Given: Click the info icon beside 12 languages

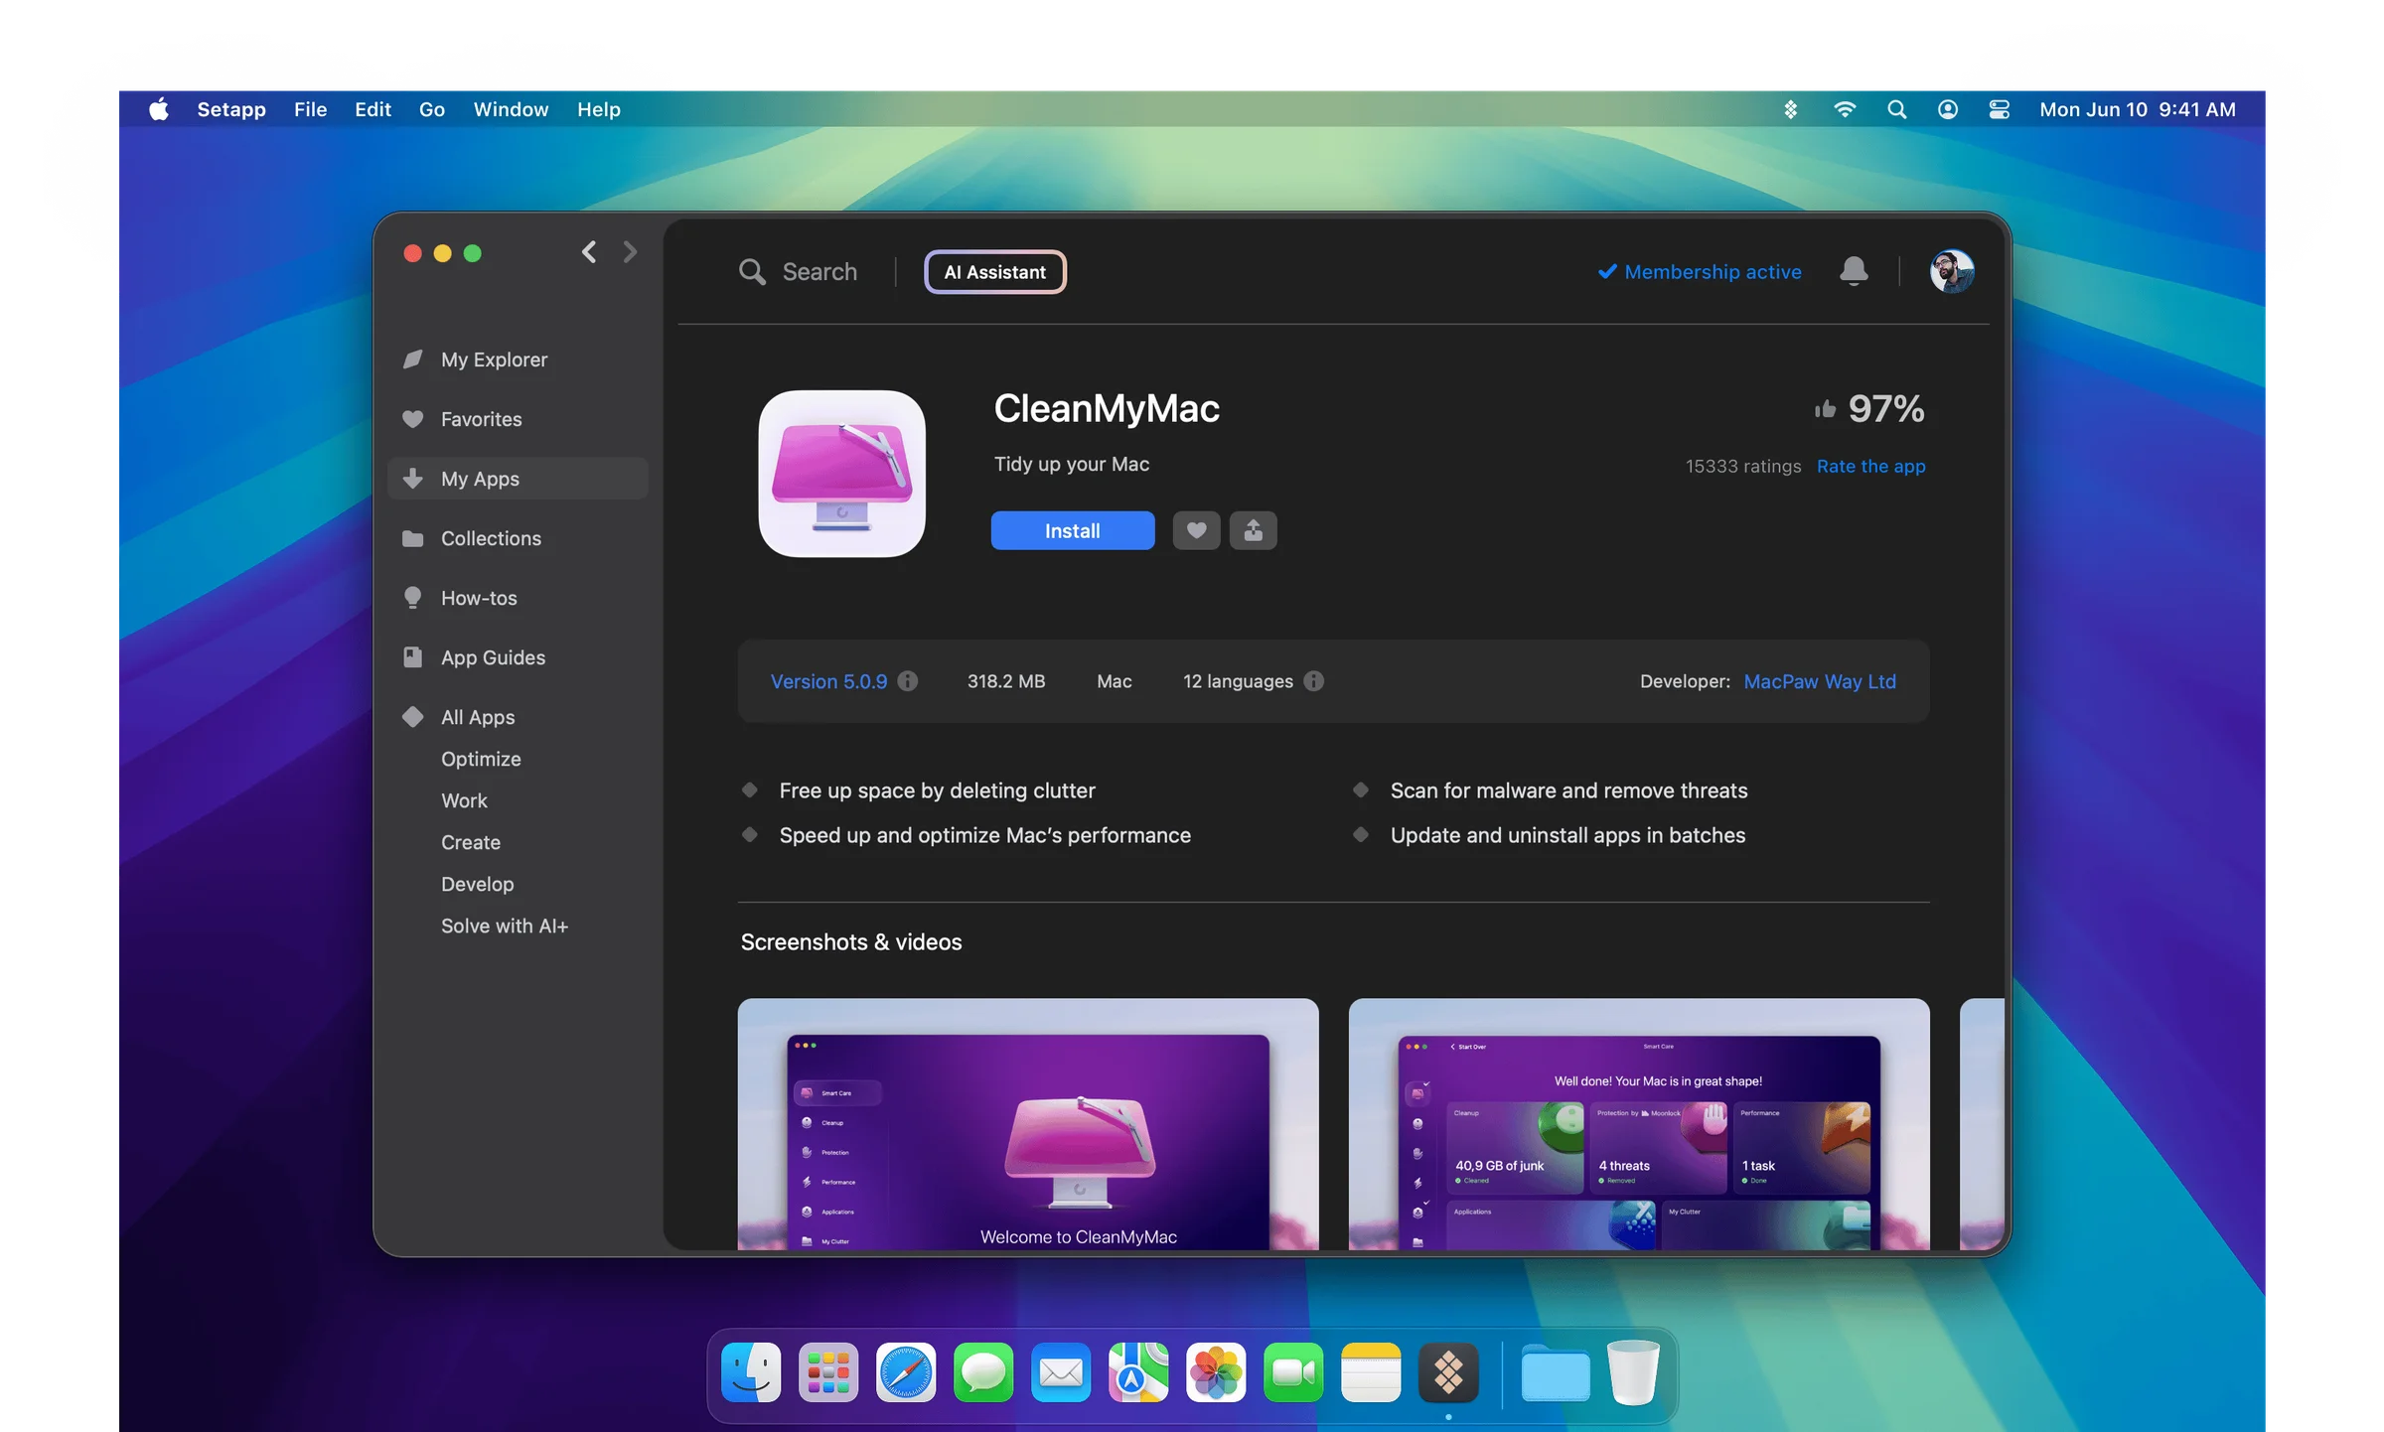Looking at the screenshot, I should (x=1313, y=681).
